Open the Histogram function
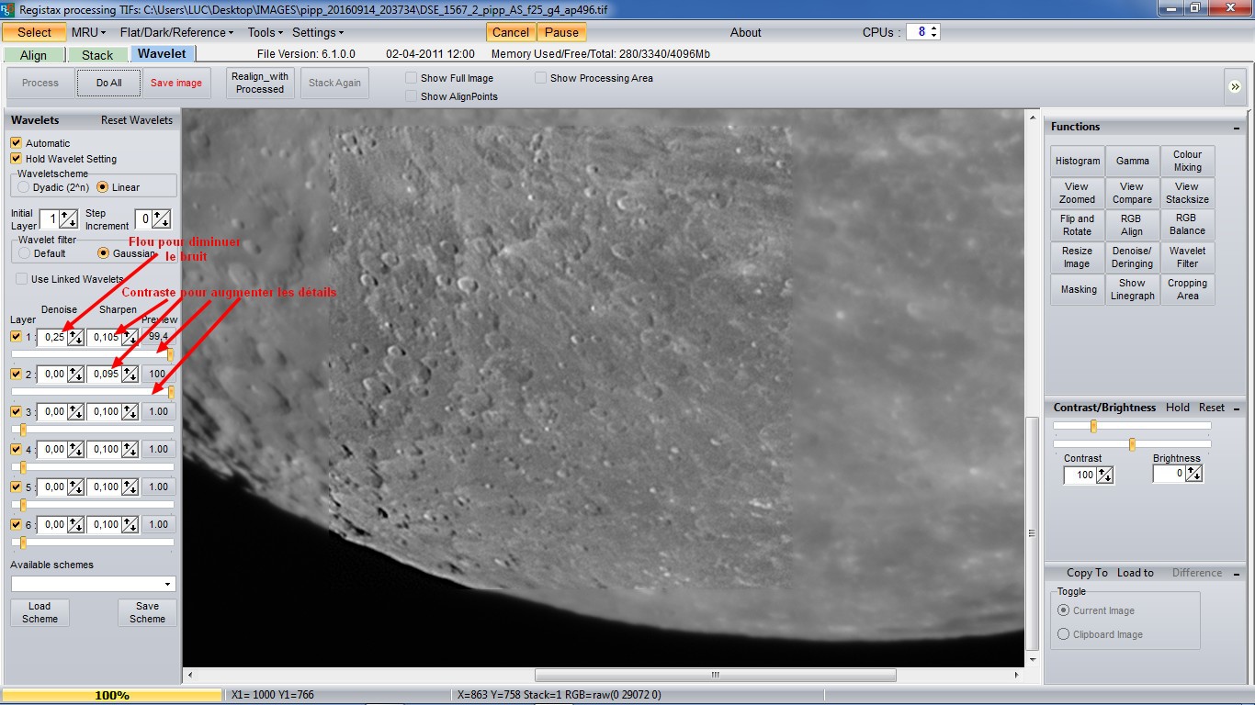This screenshot has width=1255, height=705. 1078,161
